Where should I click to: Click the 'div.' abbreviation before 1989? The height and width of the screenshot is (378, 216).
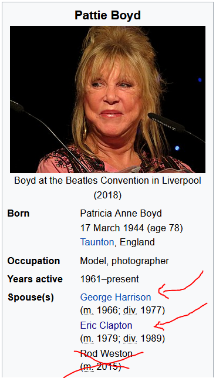click(x=130, y=339)
